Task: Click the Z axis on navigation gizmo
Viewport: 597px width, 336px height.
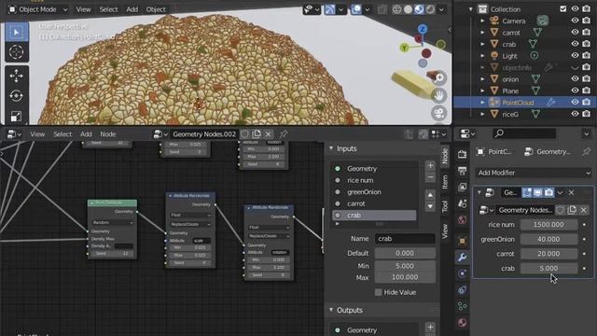Action: (423, 29)
